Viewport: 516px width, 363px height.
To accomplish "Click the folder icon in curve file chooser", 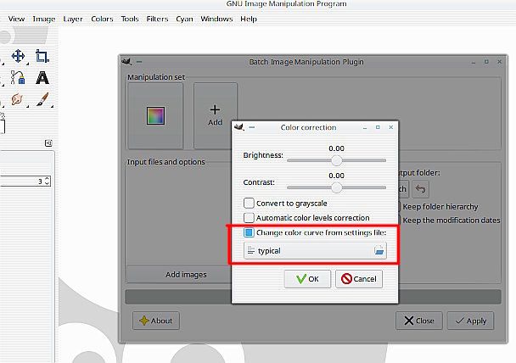I will pyautogui.click(x=379, y=250).
